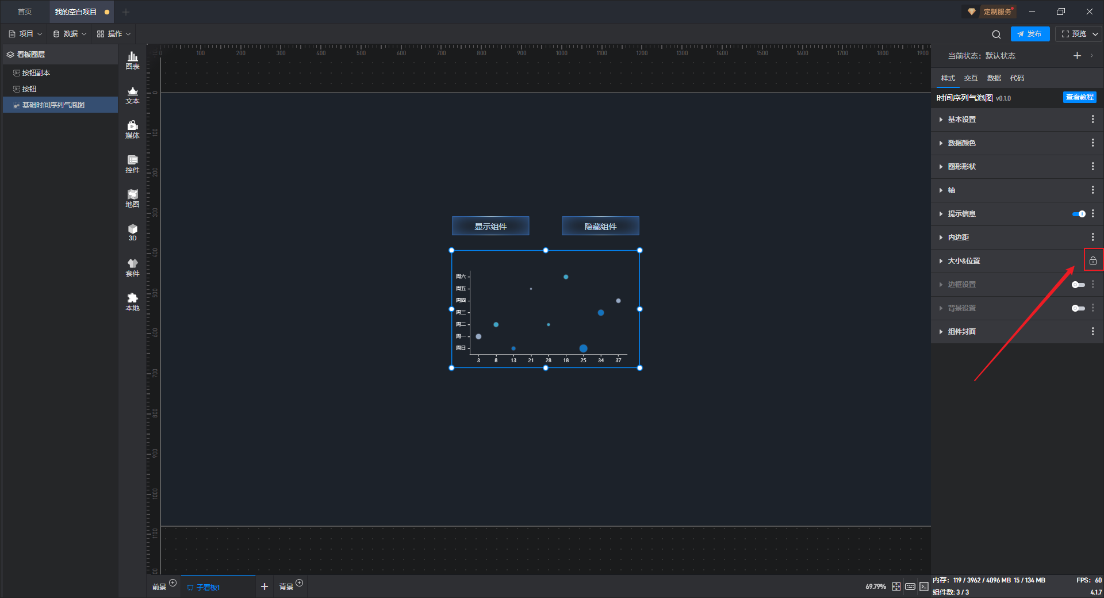Open the console terminal icon
Viewport: 1104px width, 598px height.
[x=923, y=586]
